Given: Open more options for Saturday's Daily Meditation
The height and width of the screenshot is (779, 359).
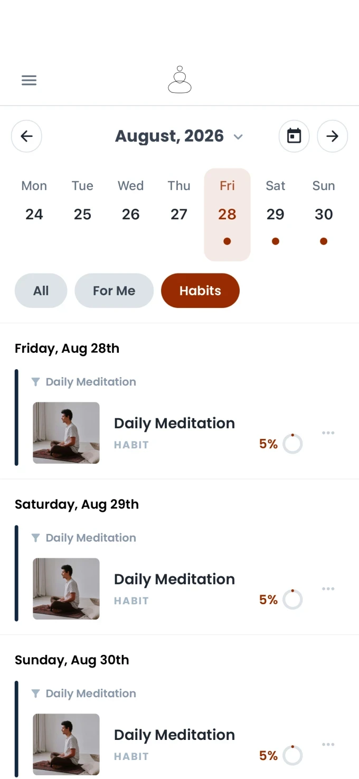Looking at the screenshot, I should click(328, 588).
